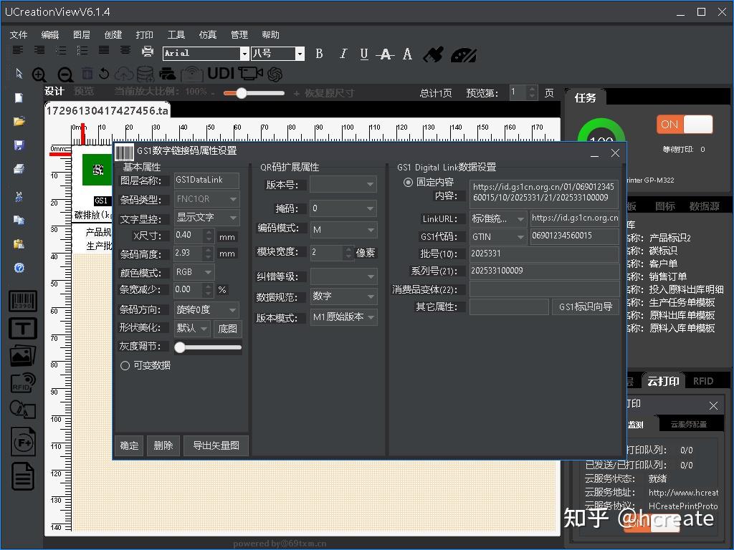Select the Zoom In magnifier tool
The image size is (734, 550).
coord(39,74)
